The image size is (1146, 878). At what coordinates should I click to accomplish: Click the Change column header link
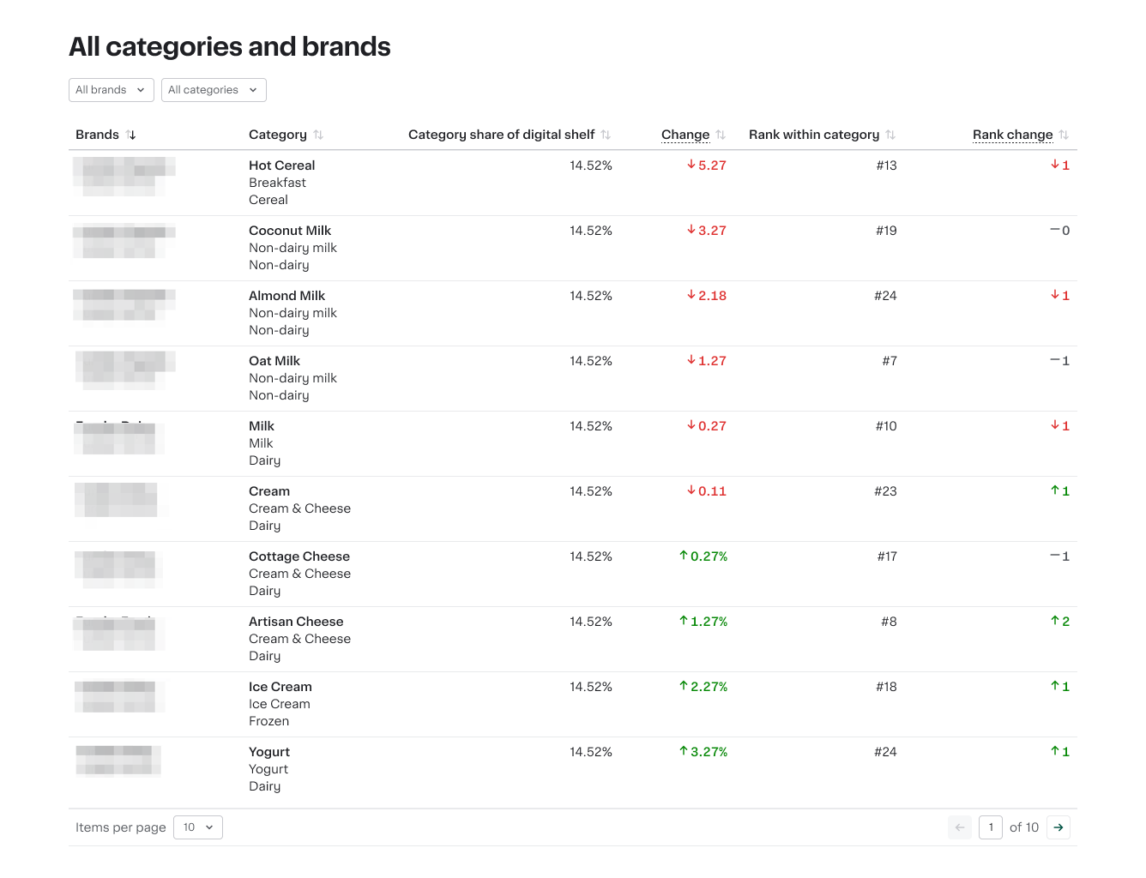pyautogui.click(x=685, y=135)
